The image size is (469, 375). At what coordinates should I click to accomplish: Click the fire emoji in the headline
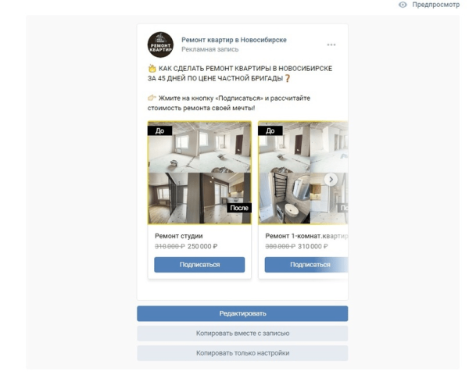(152, 69)
